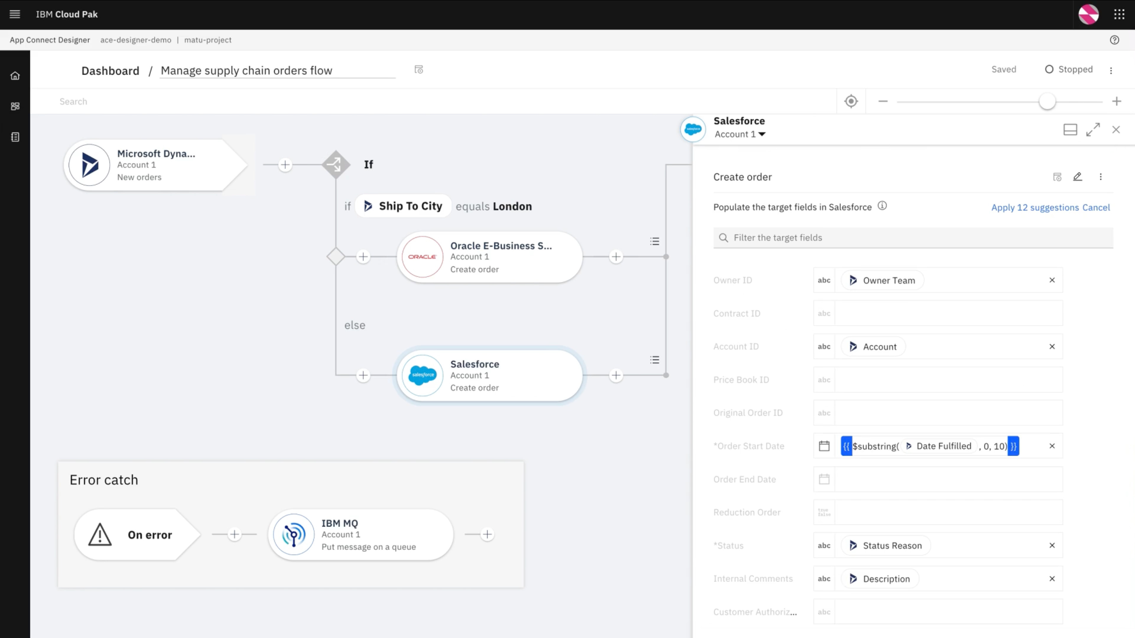This screenshot has width=1135, height=638.
Task: Open the Oracle branch list menu icon
Action: pos(654,241)
